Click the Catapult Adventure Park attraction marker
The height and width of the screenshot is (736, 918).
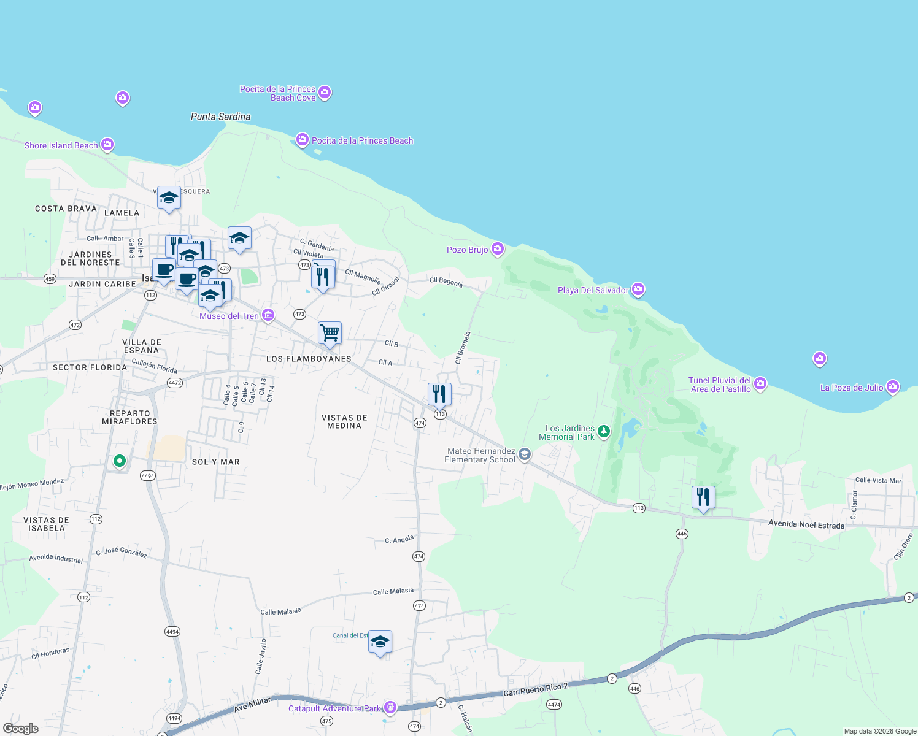point(390,707)
